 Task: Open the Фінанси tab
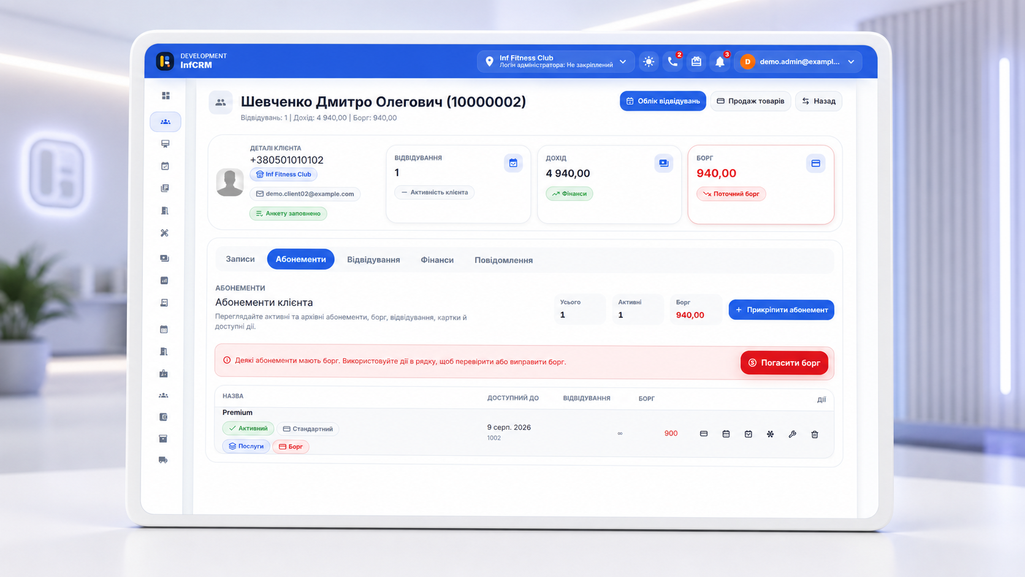tap(437, 260)
